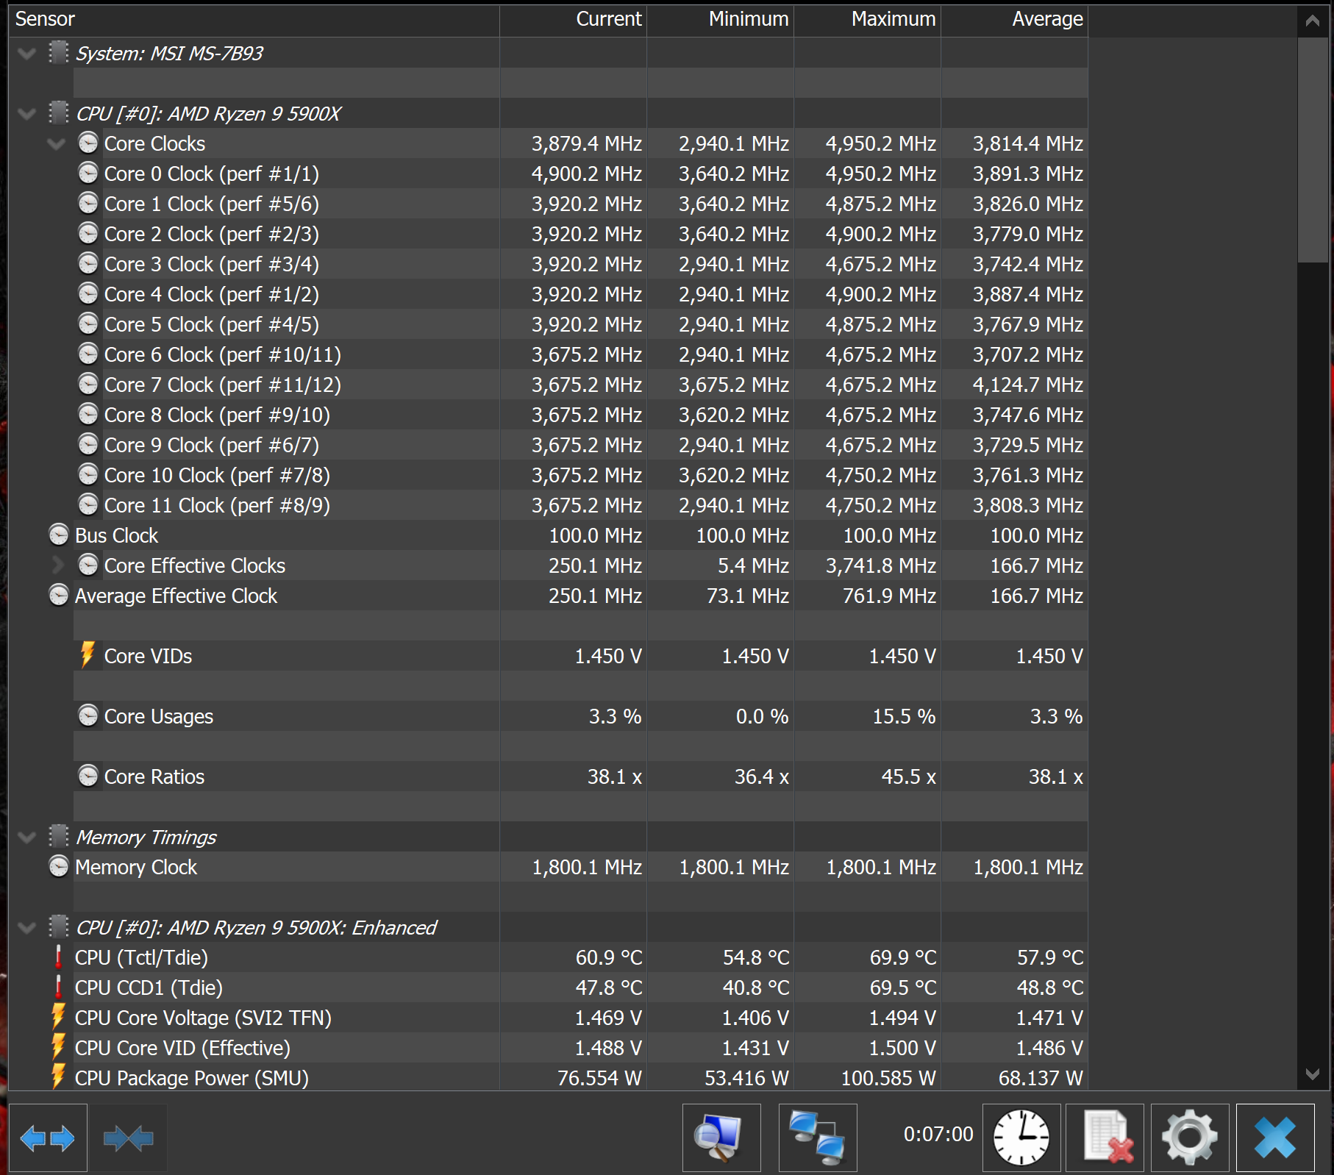The image size is (1334, 1175).
Task: Open the sensor search monitor icon
Action: tap(721, 1138)
